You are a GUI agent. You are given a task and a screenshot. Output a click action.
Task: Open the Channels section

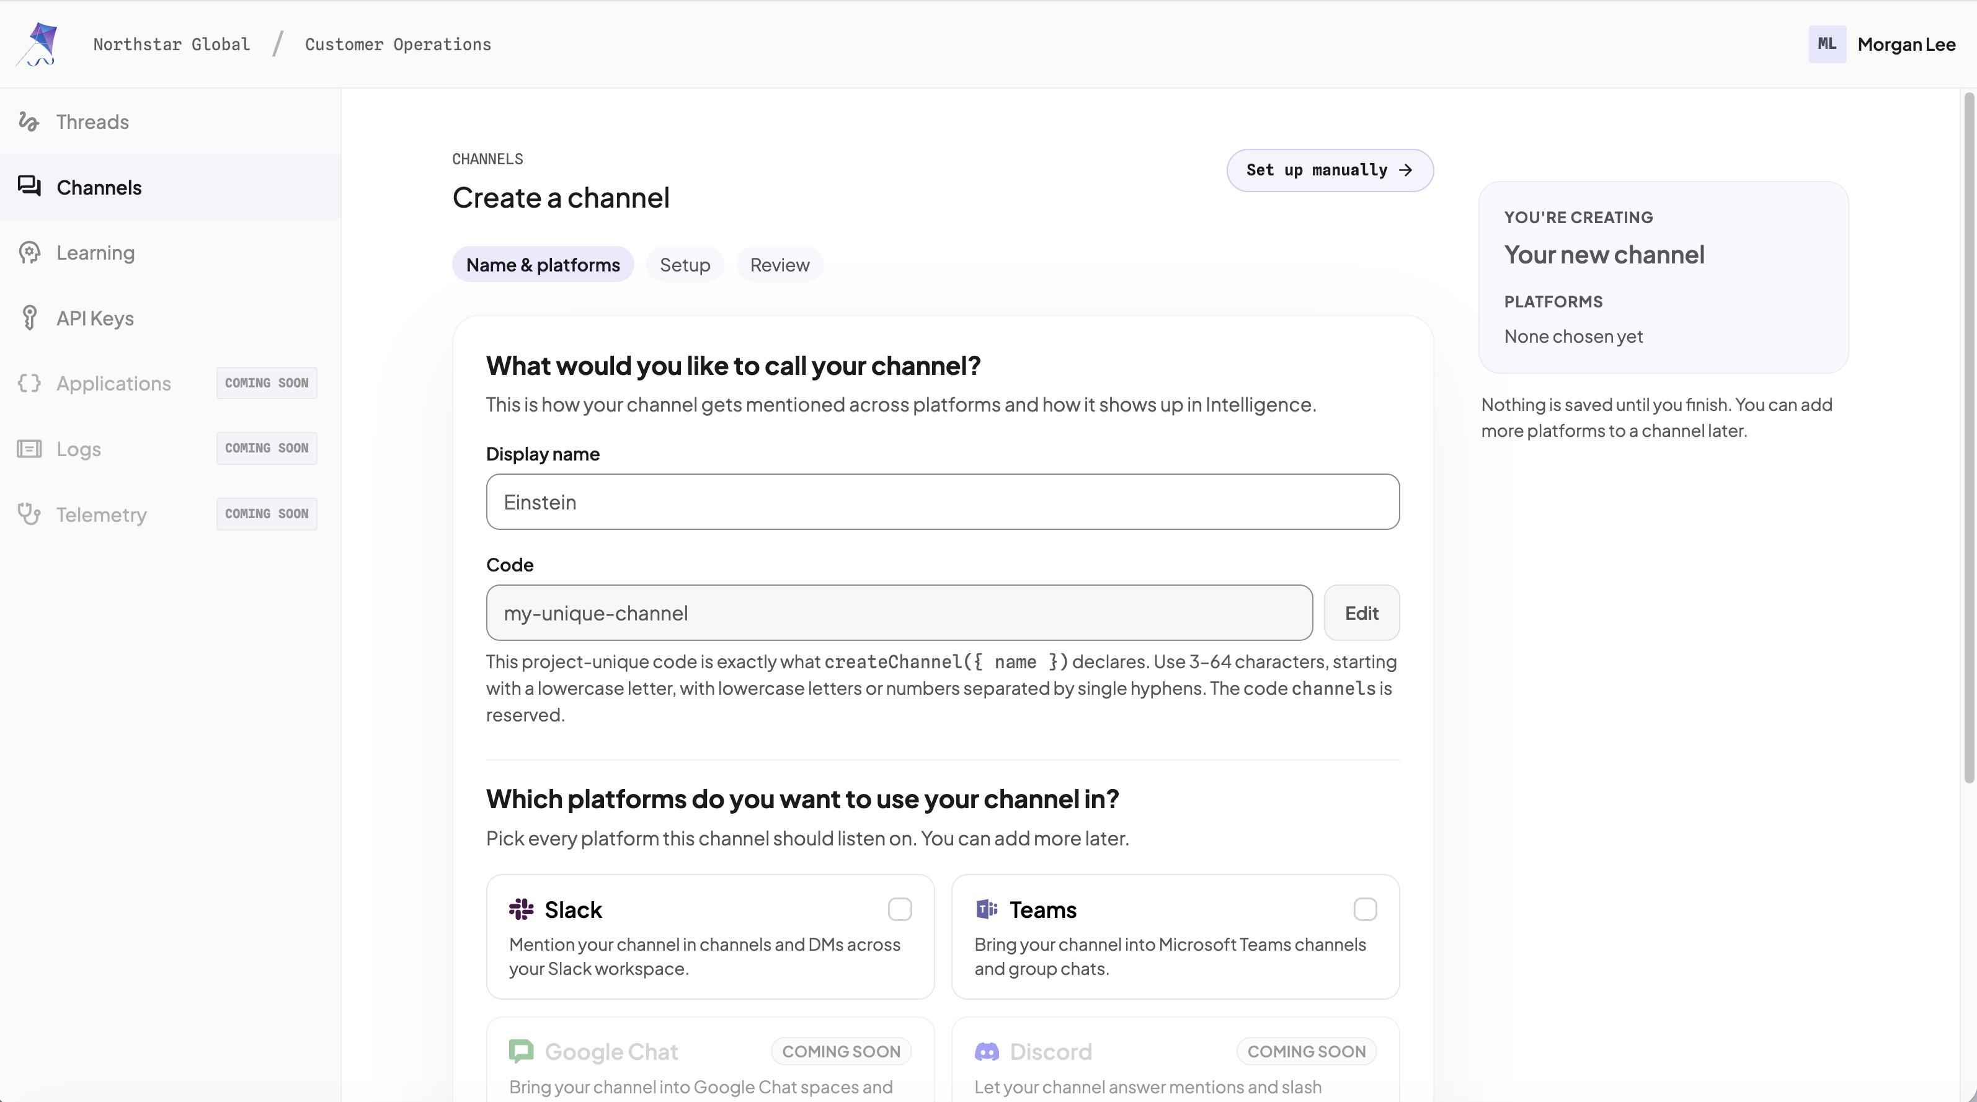(171, 187)
